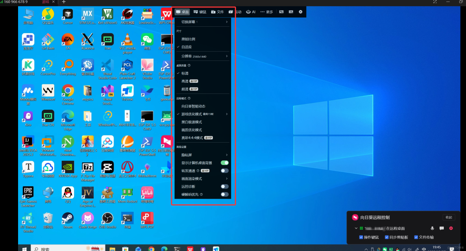Open the 更多 toolbar menu
The width and height of the screenshot is (466, 251).
[267, 11]
